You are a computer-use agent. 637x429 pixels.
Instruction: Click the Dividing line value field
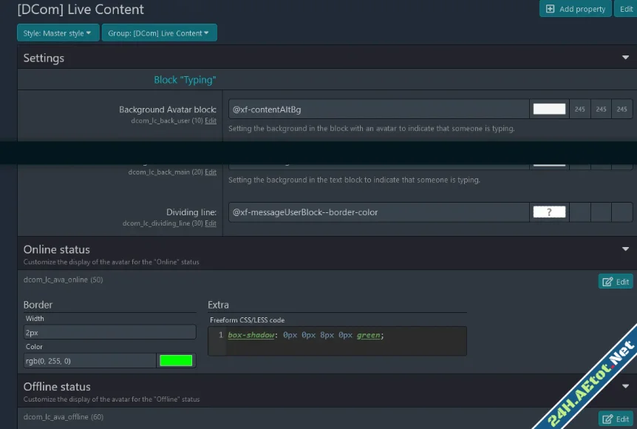click(x=378, y=212)
